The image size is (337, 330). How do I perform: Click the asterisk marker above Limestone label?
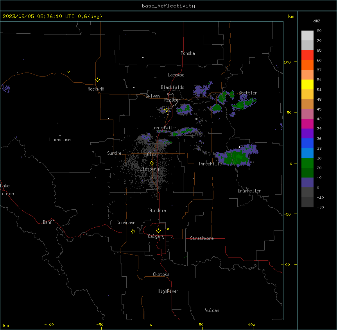point(60,136)
